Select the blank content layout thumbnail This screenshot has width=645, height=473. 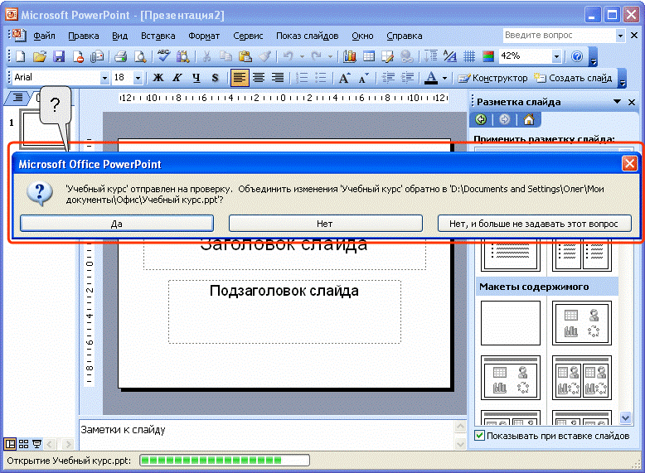[x=511, y=323]
